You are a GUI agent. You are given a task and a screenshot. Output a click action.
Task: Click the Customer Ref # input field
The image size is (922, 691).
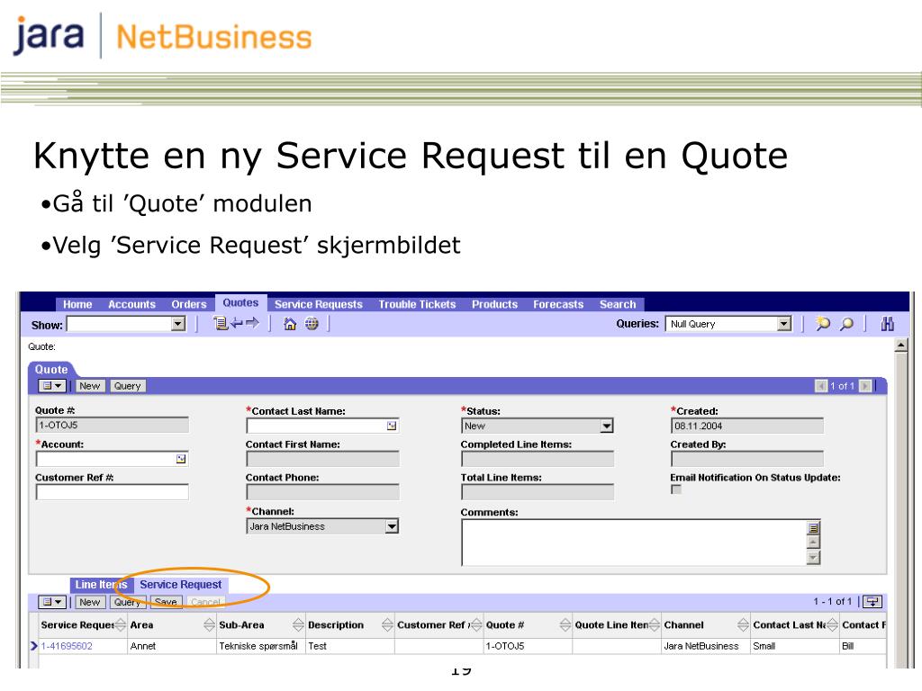(113, 492)
